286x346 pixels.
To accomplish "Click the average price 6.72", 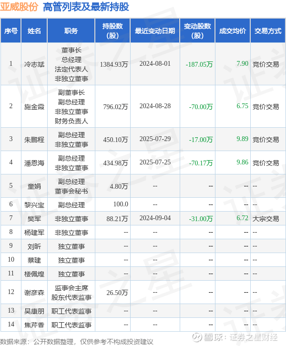I will click(x=242, y=218).
